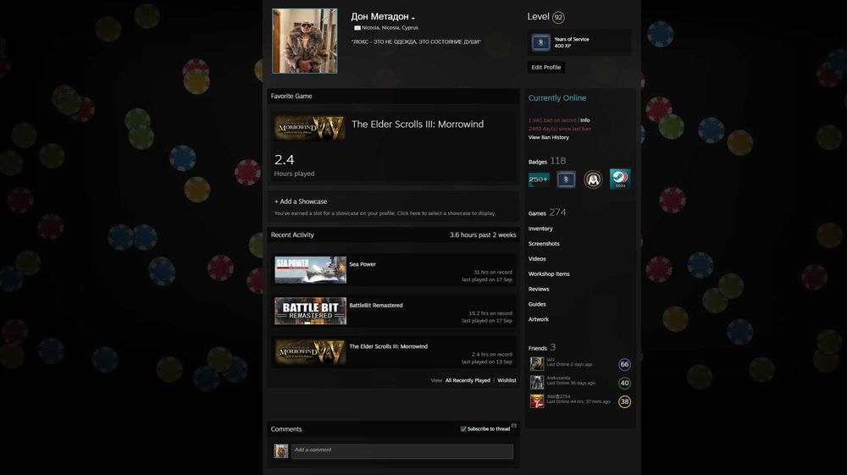The image size is (847, 475).
Task: Open the Videos link
Action: click(x=537, y=258)
